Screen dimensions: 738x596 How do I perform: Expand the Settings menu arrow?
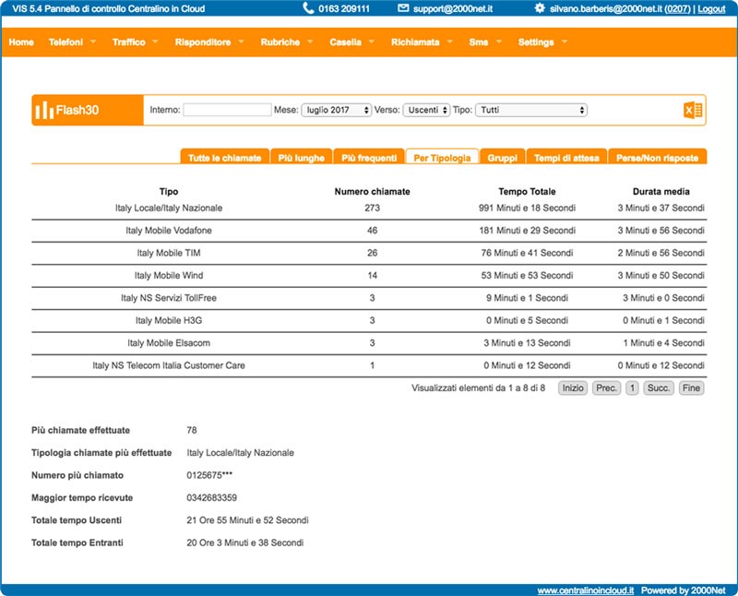(565, 42)
